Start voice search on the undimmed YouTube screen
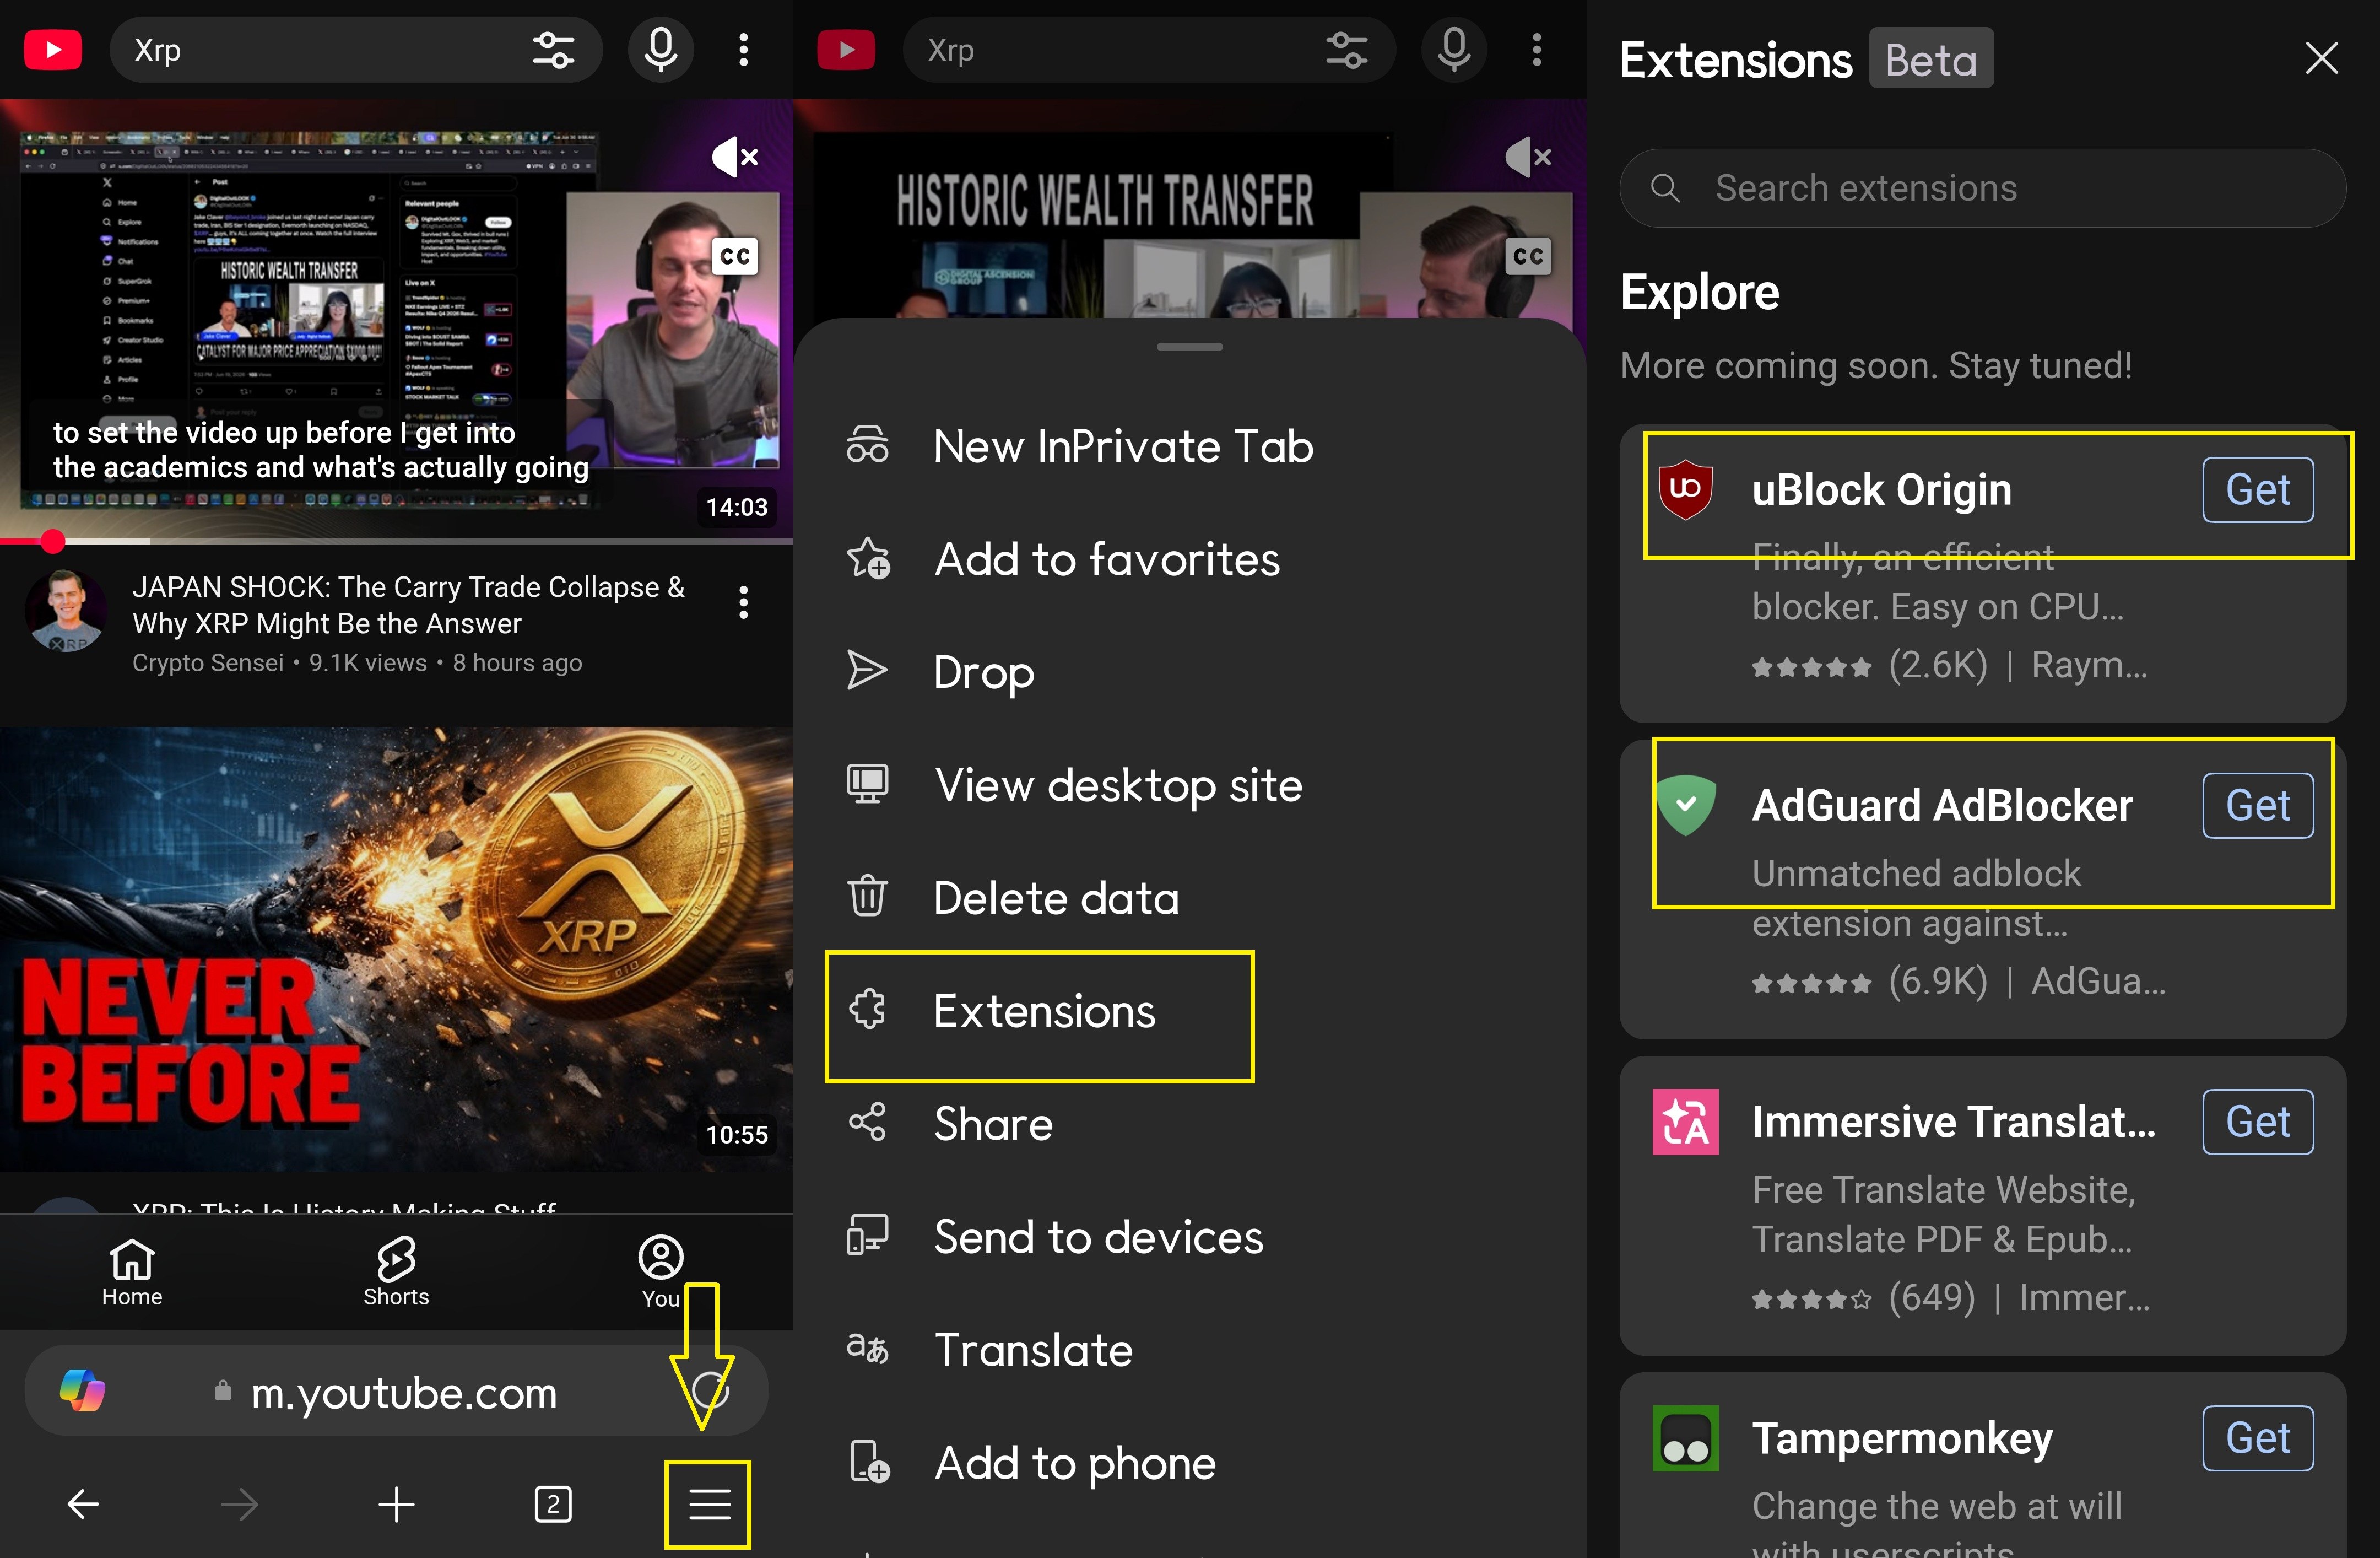Screen dimensions: 2380x1558 click(660, 50)
